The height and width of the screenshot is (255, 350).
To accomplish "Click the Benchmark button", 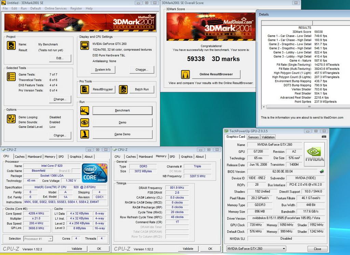I will pos(123,110).
